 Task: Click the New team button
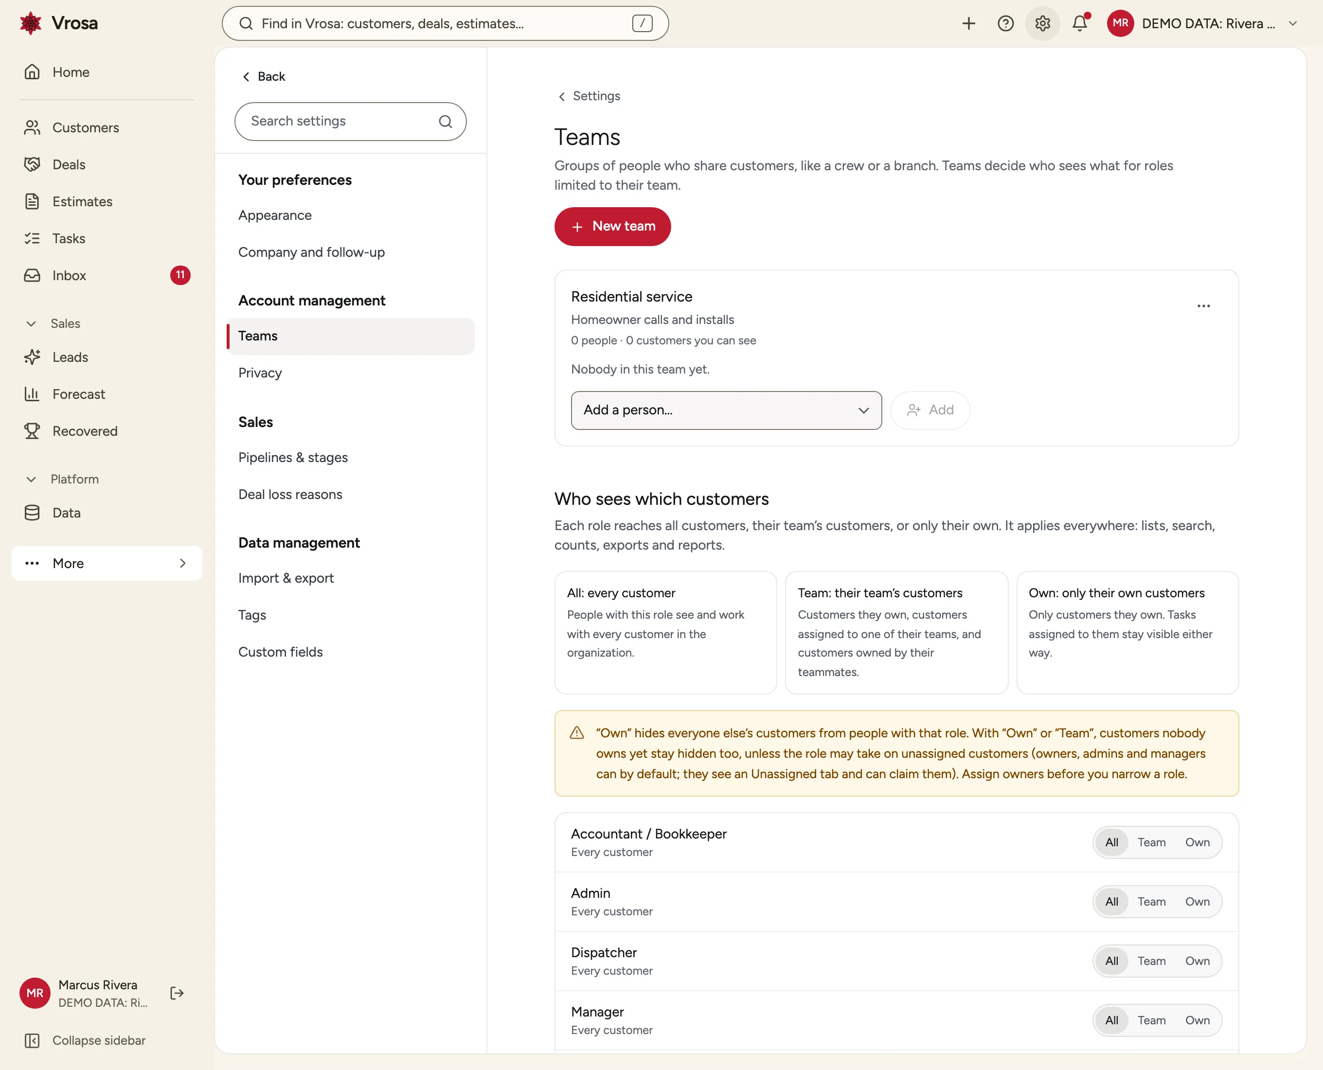coord(612,227)
